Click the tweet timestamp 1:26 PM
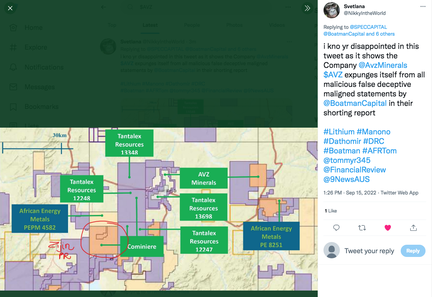Viewport: 432px width, 297px height. pos(332,192)
